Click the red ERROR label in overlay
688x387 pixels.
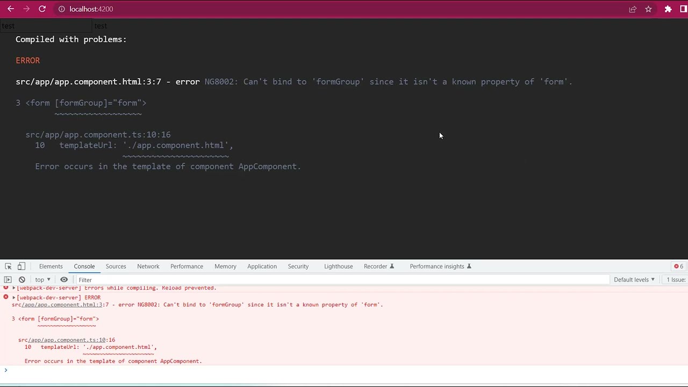pos(28,61)
